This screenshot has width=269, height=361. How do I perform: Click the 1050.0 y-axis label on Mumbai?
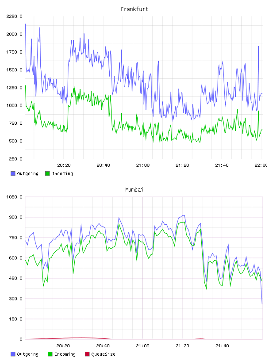(x=14, y=197)
